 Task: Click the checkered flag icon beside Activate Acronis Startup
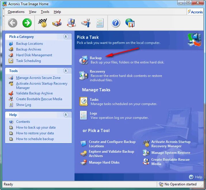[146, 144]
